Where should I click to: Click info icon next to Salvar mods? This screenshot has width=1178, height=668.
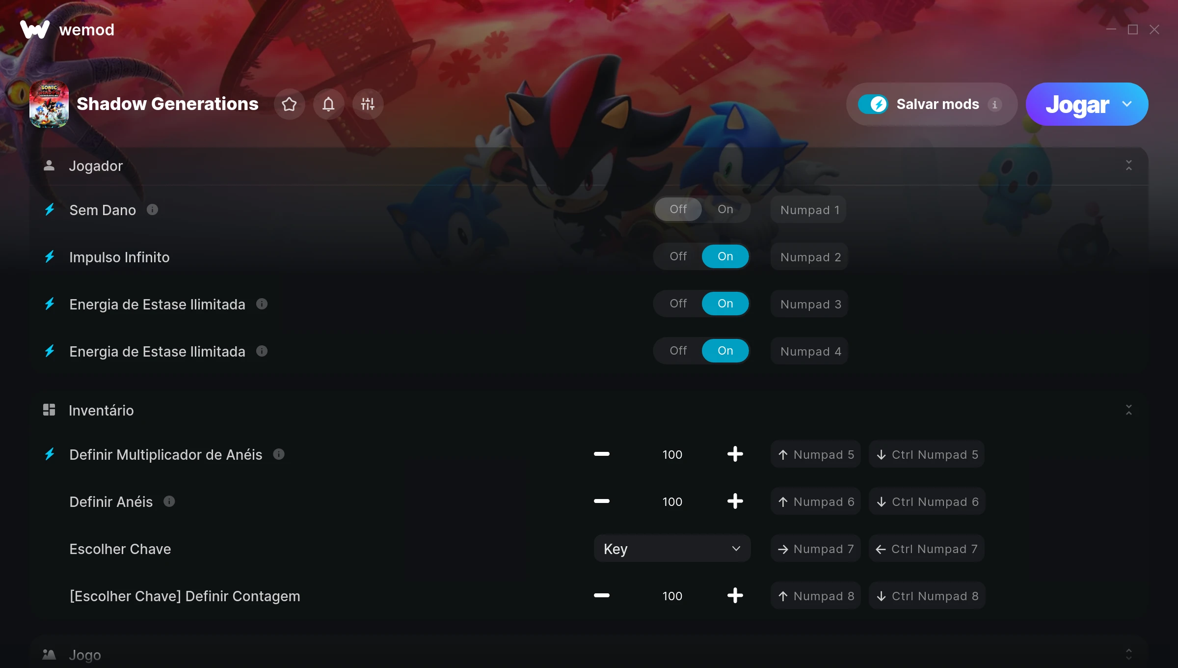(995, 105)
